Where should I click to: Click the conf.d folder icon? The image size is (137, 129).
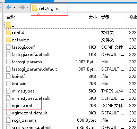tap(8, 33)
